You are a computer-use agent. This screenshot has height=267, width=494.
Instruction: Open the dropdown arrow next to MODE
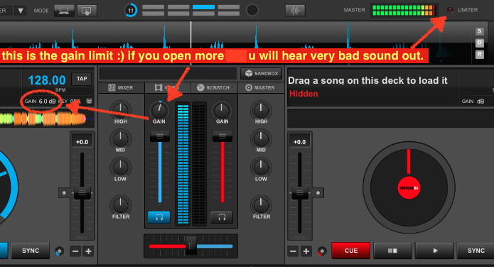pos(21,11)
